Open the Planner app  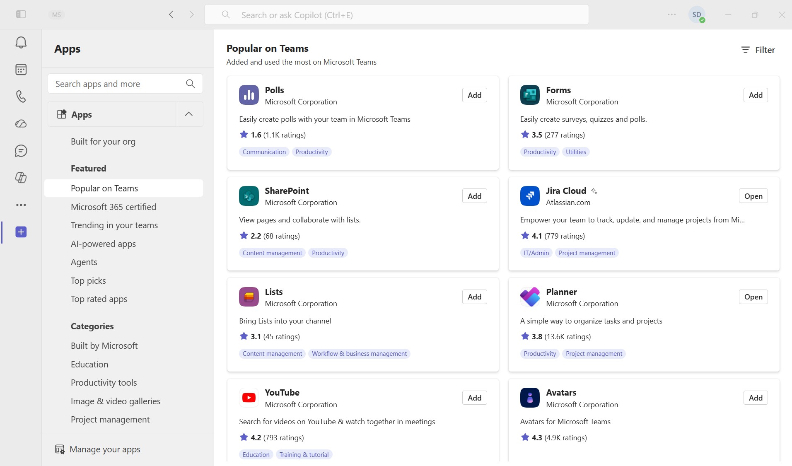753,297
